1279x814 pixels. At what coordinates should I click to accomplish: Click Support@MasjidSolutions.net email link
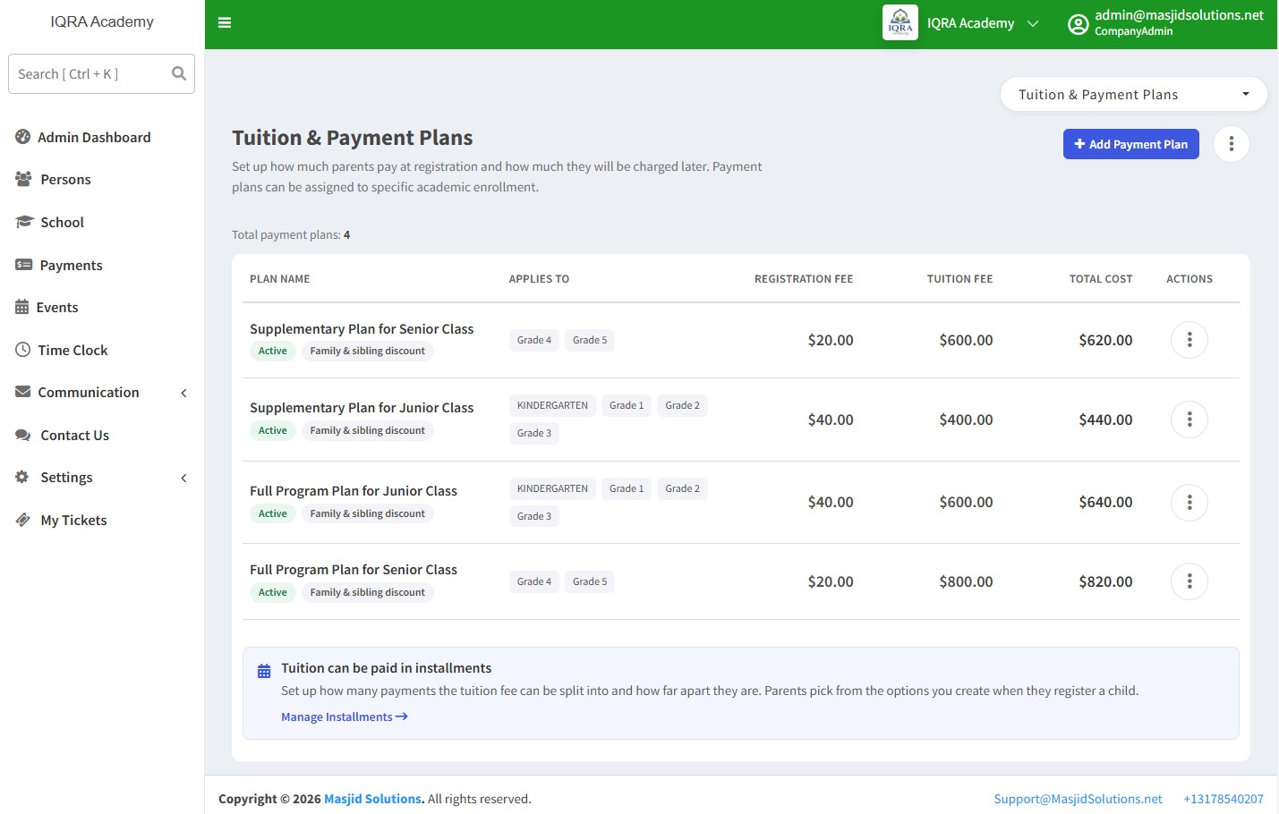(x=1078, y=799)
